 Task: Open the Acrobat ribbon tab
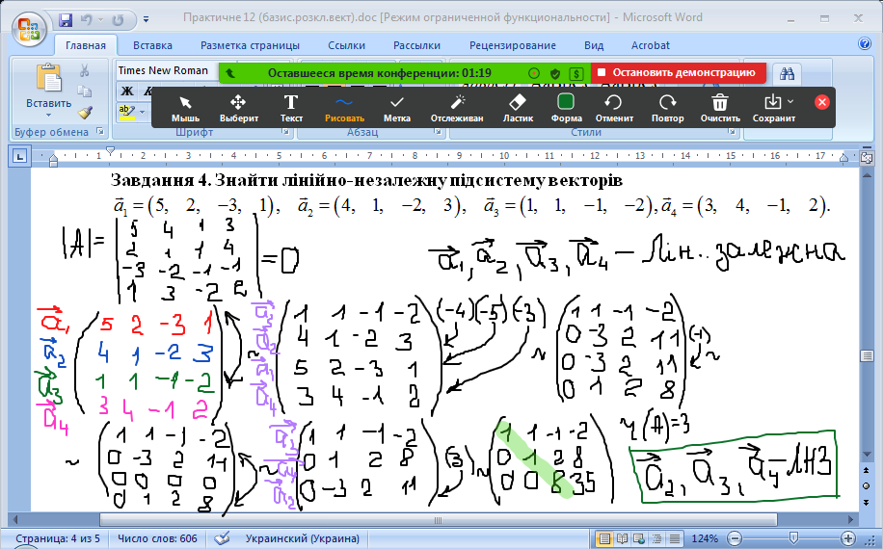(x=651, y=45)
